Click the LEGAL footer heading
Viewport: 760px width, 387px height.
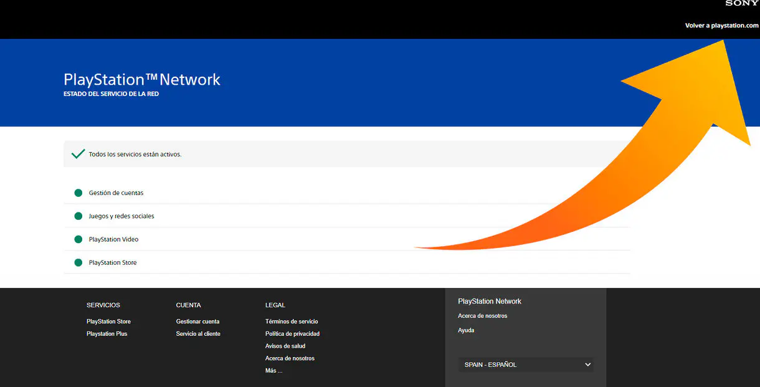tap(275, 305)
